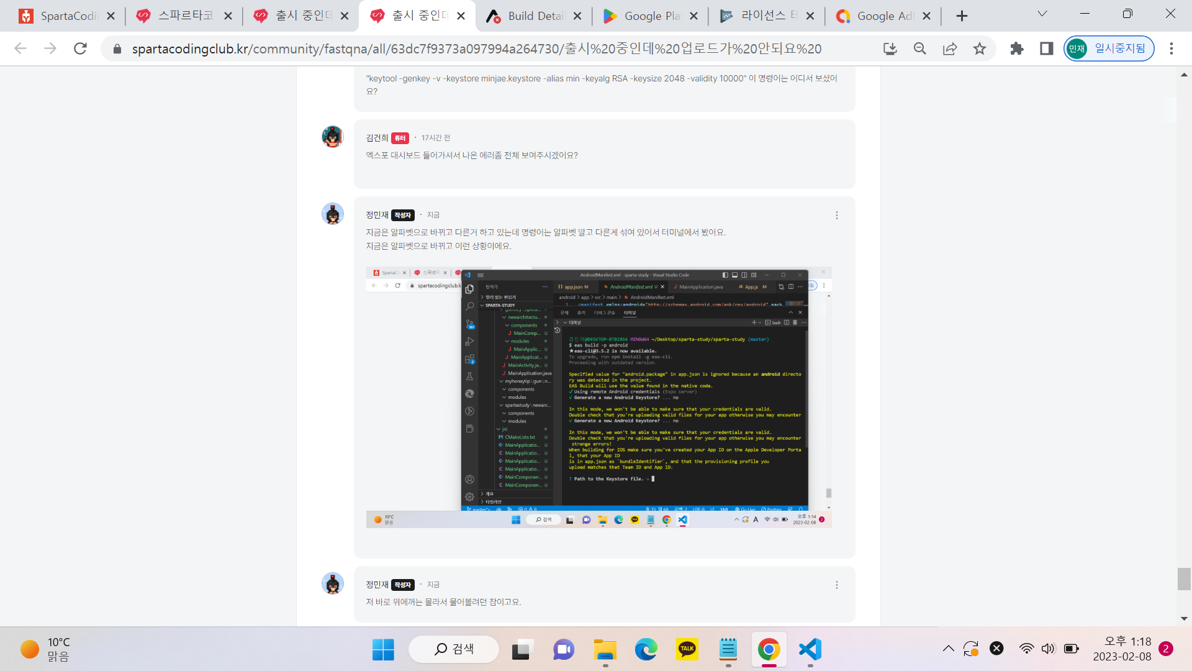Click the keytool -genkey command text
The height and width of the screenshot is (671, 1192).
(x=602, y=84)
